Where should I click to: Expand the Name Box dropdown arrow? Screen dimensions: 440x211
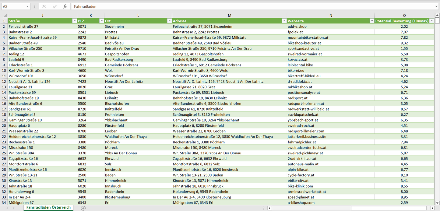point(28,6)
